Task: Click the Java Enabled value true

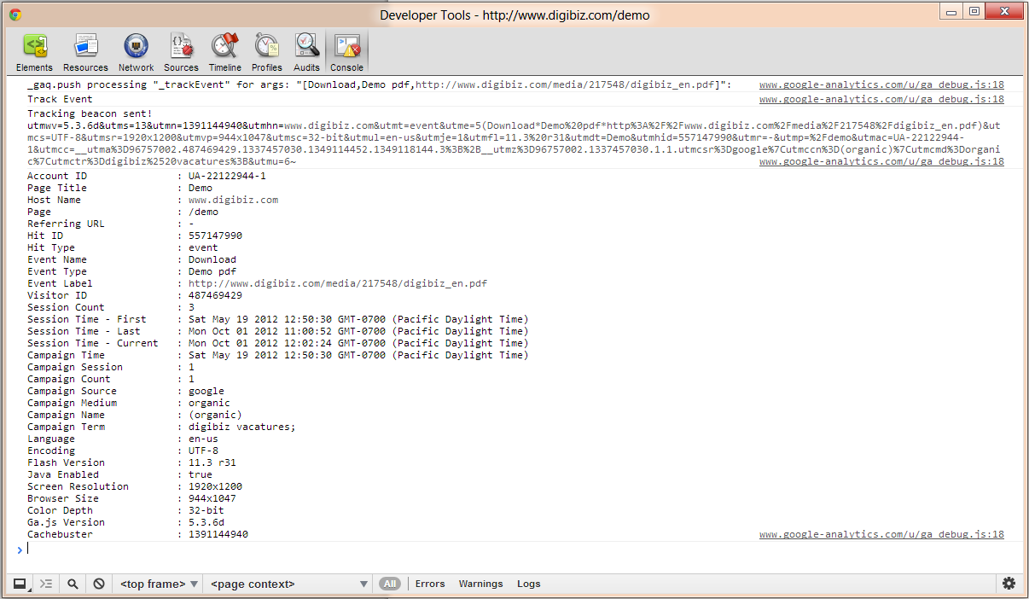Action: coord(201,474)
